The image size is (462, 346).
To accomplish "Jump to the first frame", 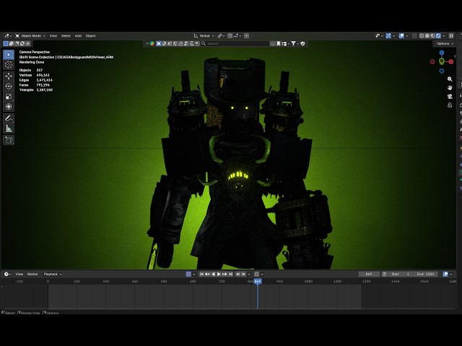I will click(201, 274).
